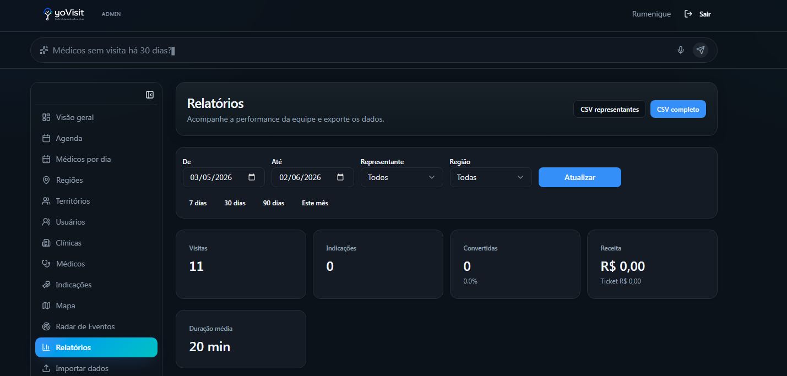Image resolution: width=787 pixels, height=376 pixels.
Task: Open Importar dados section
Action: coord(96,368)
